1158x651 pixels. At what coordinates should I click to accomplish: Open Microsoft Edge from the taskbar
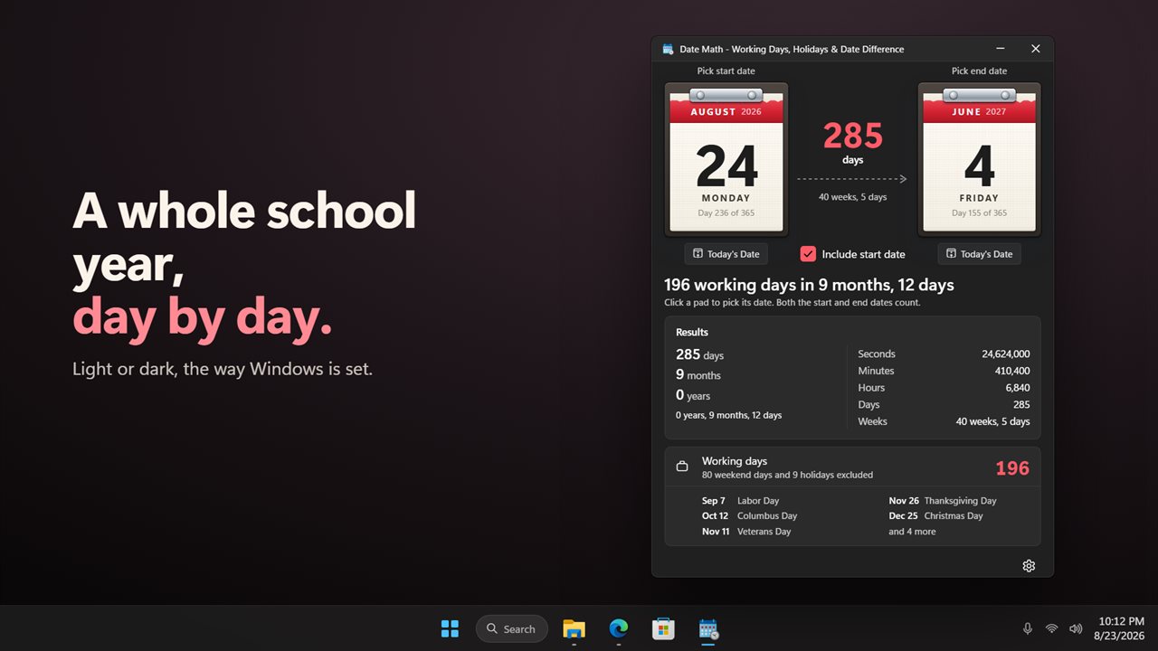point(619,628)
